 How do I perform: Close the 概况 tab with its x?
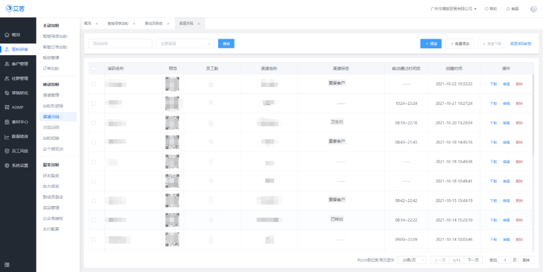pyautogui.click(x=97, y=24)
